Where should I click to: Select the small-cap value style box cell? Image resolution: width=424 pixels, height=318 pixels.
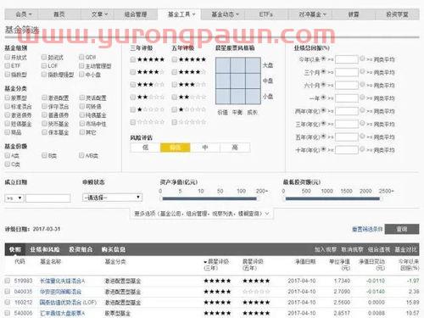coord(223,96)
